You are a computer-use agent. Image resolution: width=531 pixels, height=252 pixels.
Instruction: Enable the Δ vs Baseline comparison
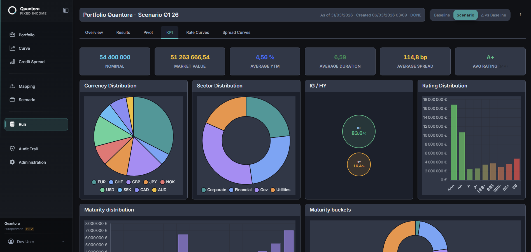[x=493, y=15]
